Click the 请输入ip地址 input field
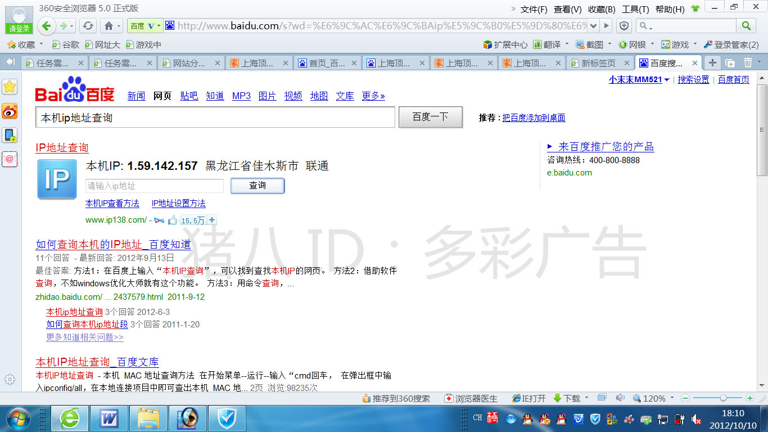 155,186
